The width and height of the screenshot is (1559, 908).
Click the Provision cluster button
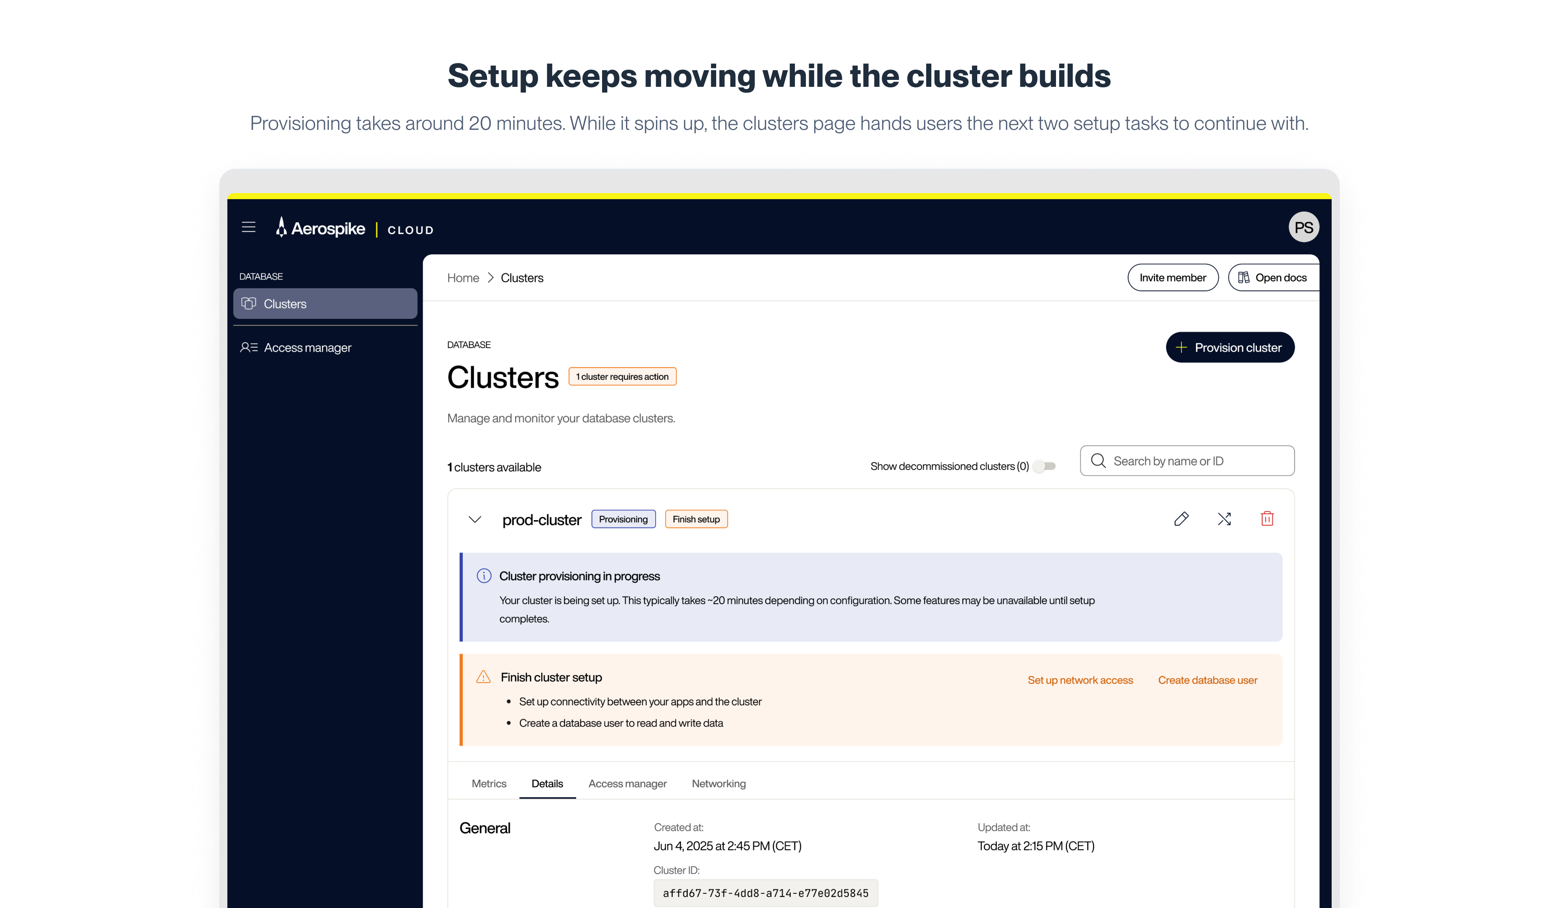[x=1230, y=347]
